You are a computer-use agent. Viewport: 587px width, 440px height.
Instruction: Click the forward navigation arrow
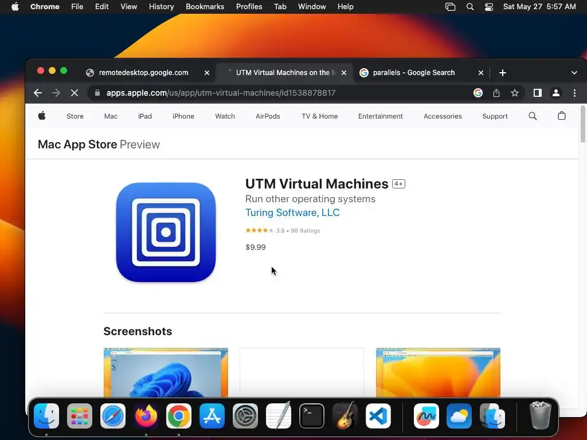point(56,93)
